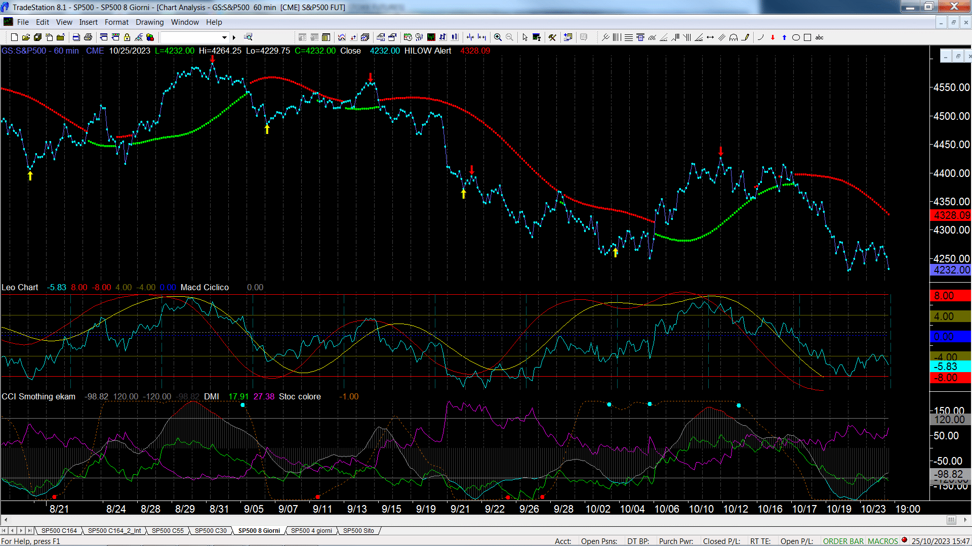Click the padlock icon in toolbar
Image resolution: width=972 pixels, height=546 pixels.
pyautogui.click(x=127, y=37)
